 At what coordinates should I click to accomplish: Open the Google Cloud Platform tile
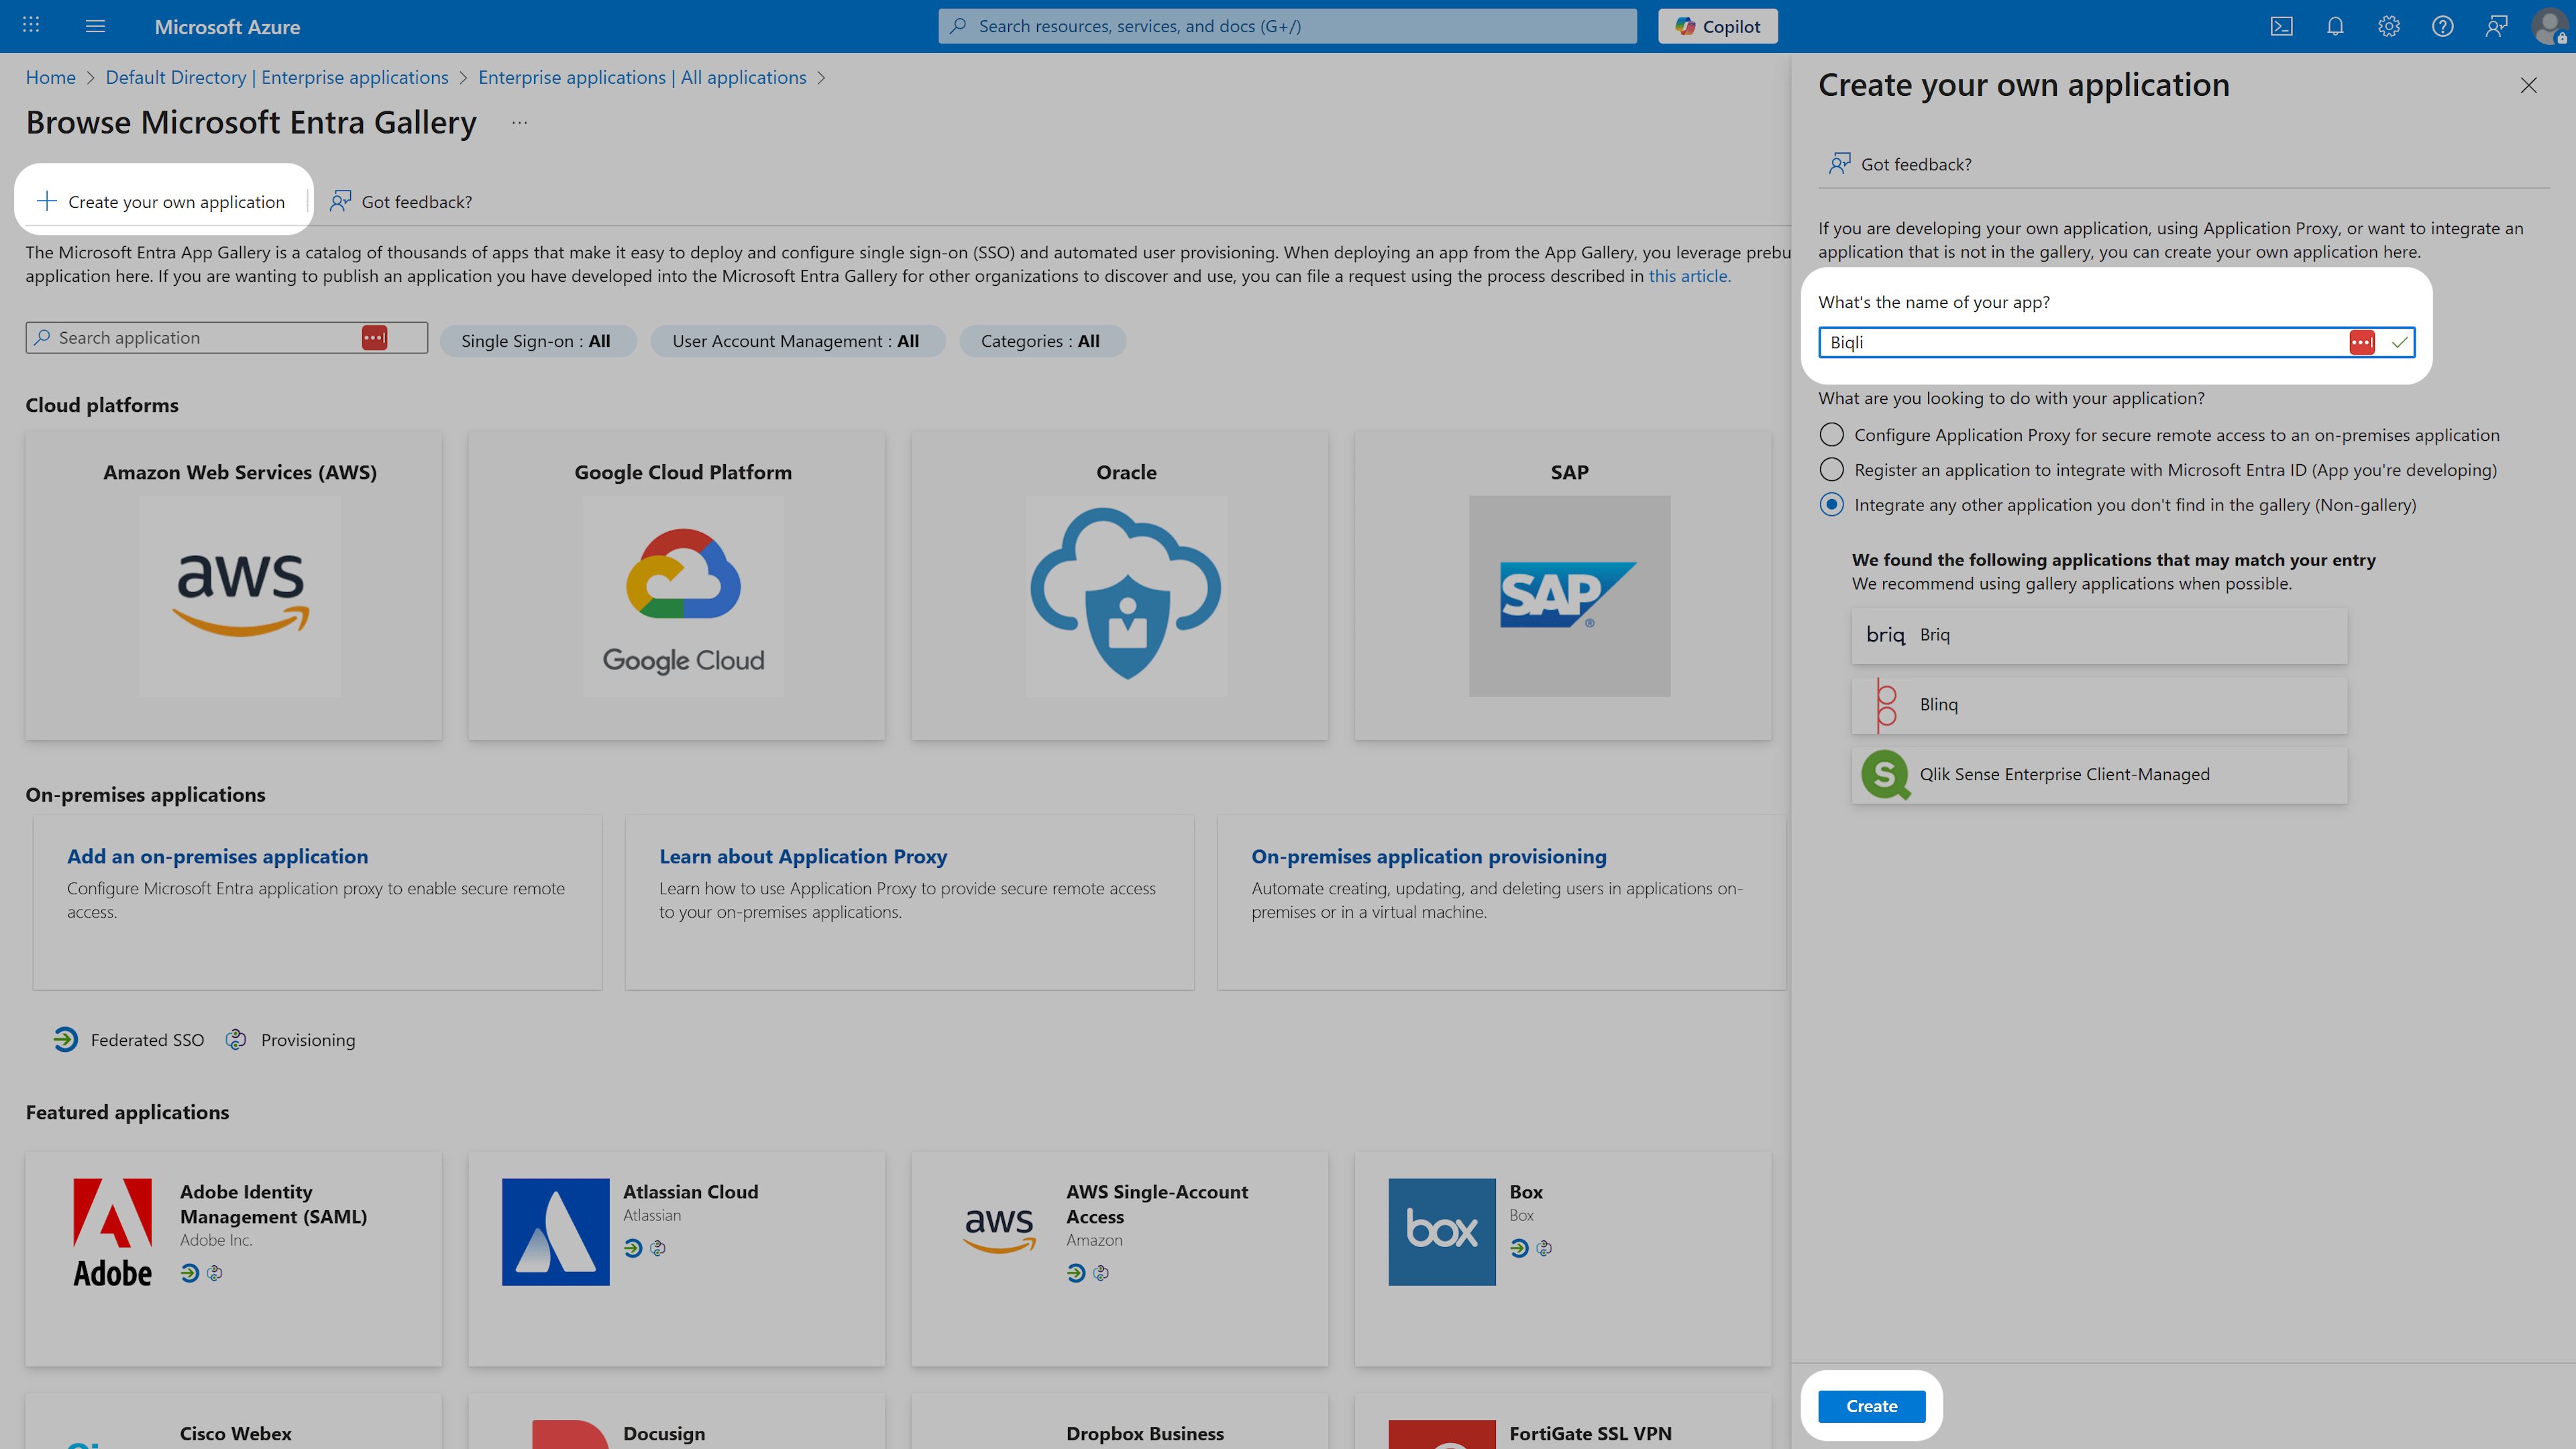[x=677, y=585]
